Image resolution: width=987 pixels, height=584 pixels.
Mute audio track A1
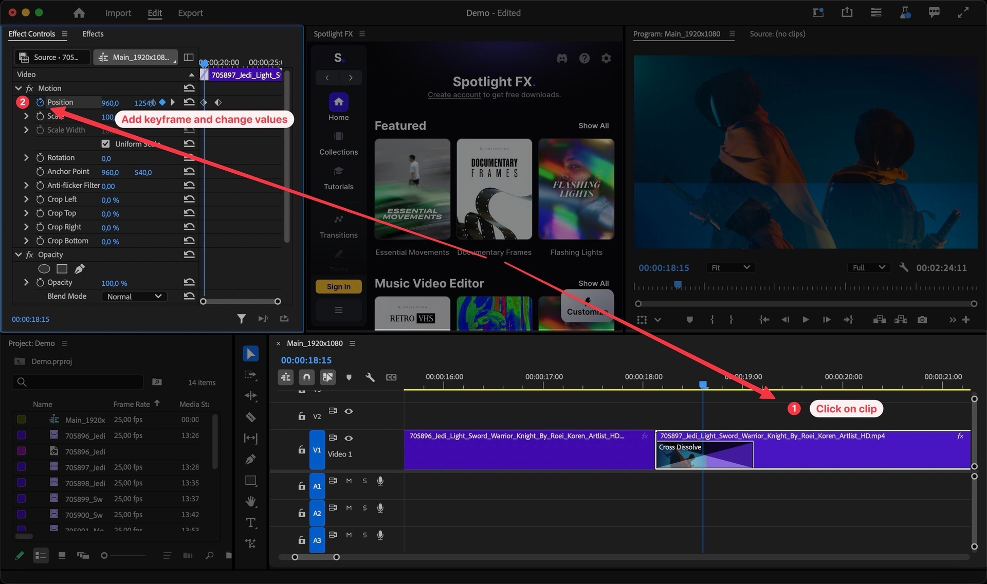(349, 481)
